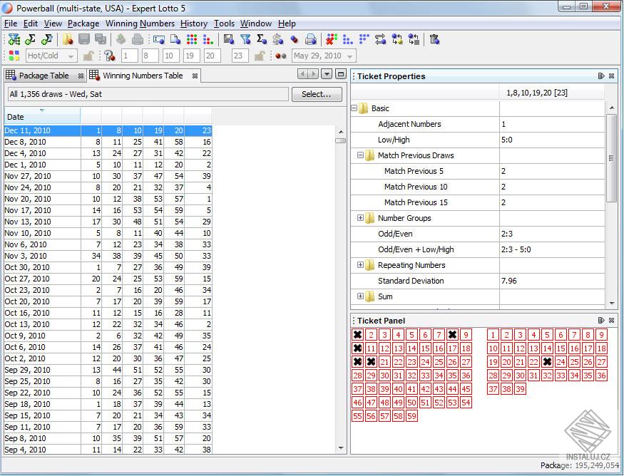The image size is (624, 476).
Task: Click the funnel-tree filter icon at toolbar start
Action: pos(14,39)
